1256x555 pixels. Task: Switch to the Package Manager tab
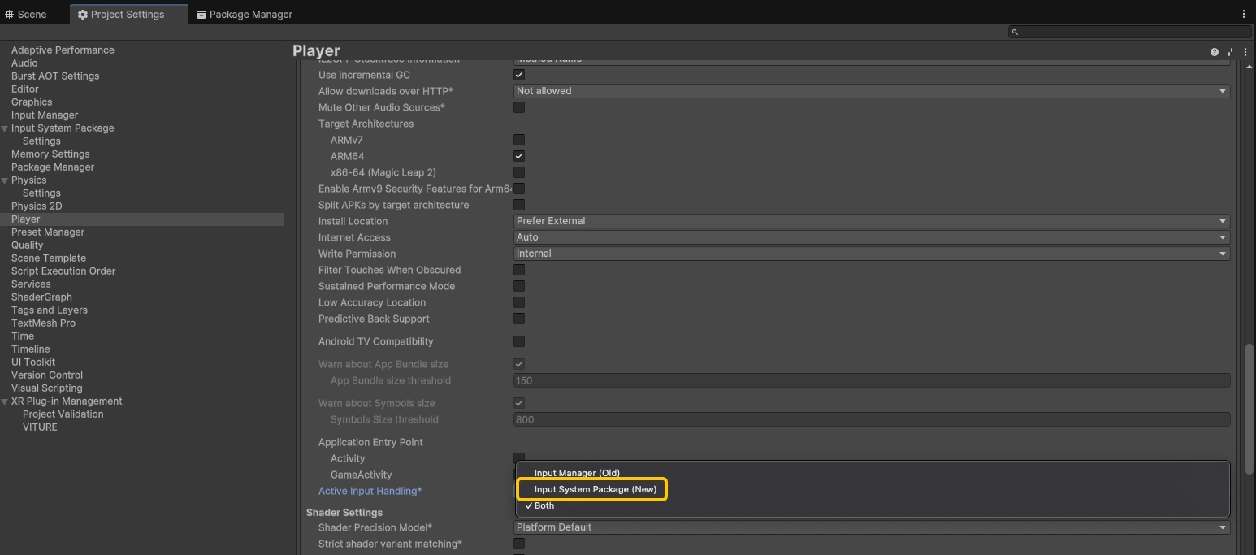coord(244,14)
